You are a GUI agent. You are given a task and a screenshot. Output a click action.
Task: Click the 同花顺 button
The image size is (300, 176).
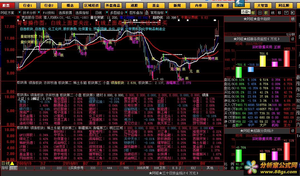point(284,5)
